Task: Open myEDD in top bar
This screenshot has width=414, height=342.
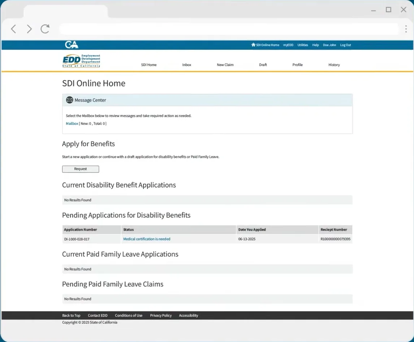Action: [288, 45]
